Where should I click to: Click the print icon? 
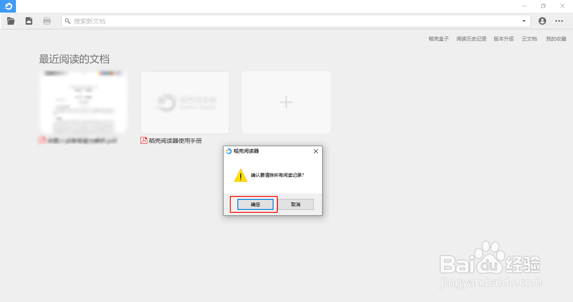pyautogui.click(x=47, y=21)
